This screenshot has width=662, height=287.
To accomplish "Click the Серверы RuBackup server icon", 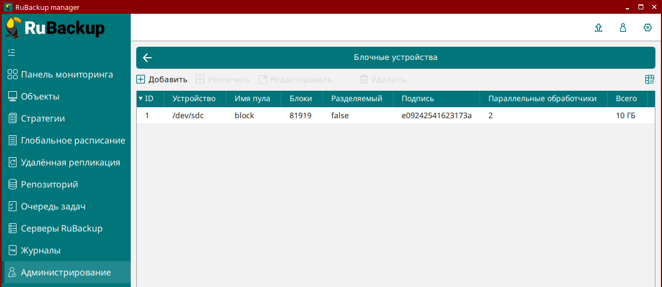I will click(13, 228).
